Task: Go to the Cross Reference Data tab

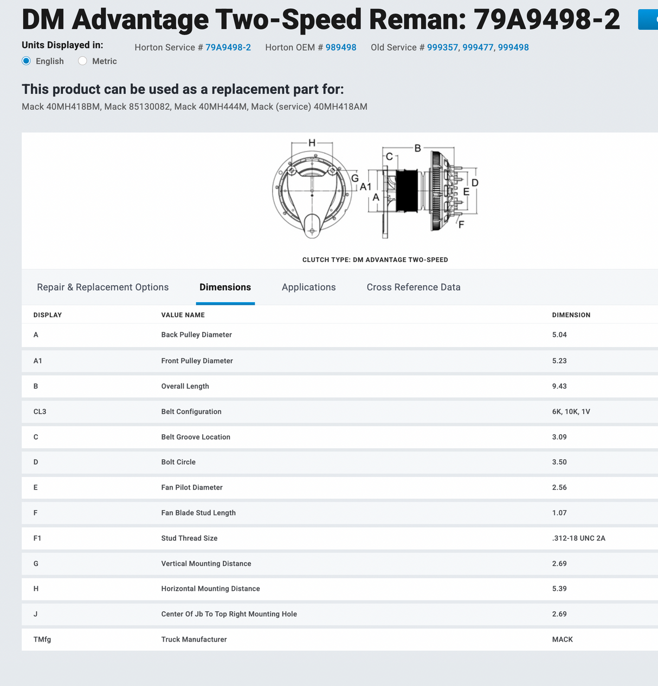Action: click(x=413, y=288)
